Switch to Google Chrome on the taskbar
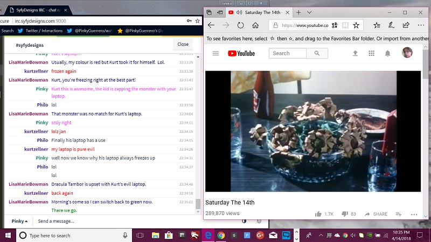Viewport: 431px width, 242px height. pyautogui.click(x=221, y=236)
